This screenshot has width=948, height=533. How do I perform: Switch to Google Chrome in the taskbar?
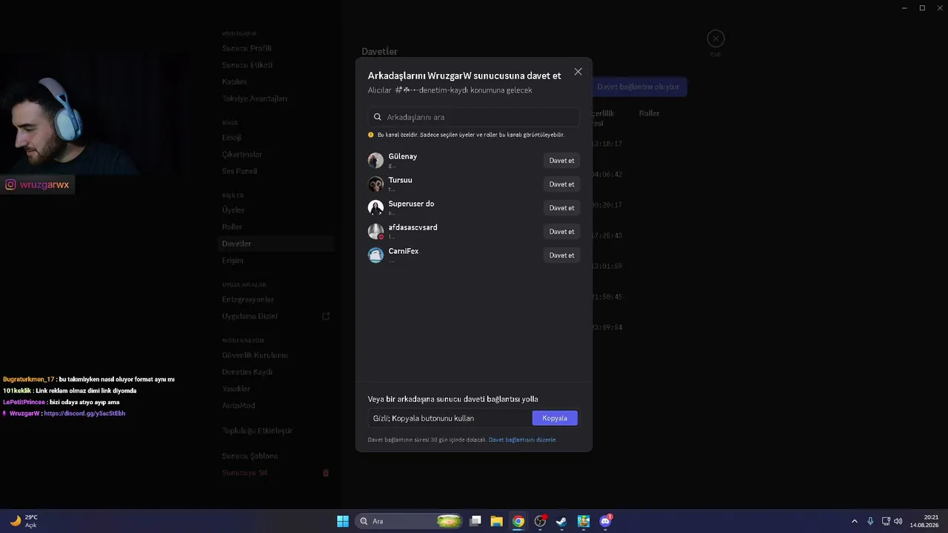(518, 521)
